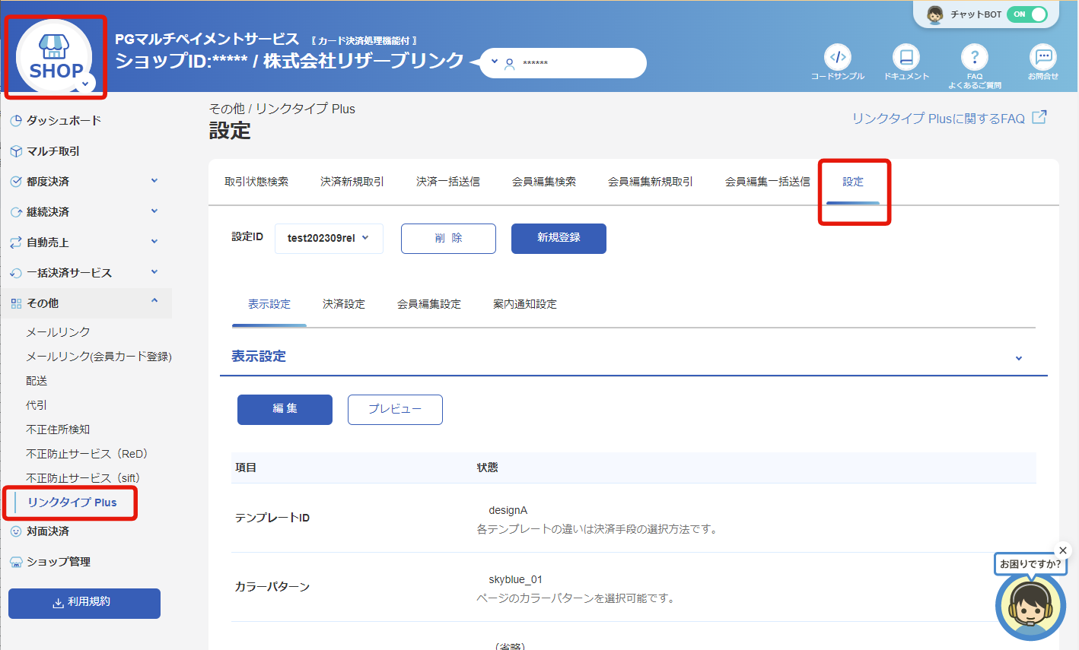Click the 新規登録 button
1079x650 pixels.
(559, 239)
